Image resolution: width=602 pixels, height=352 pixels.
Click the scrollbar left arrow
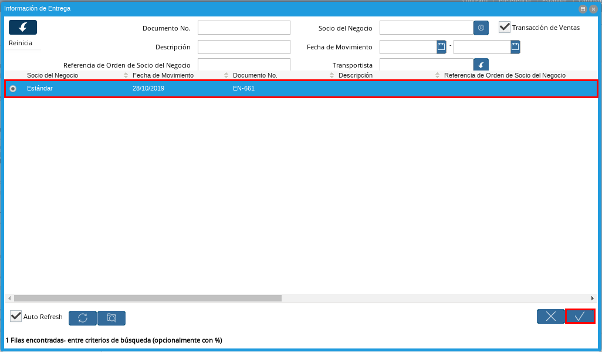[9, 298]
